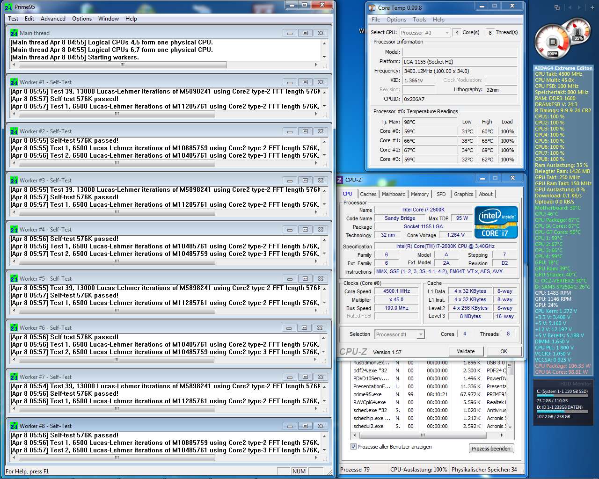Open Core Temp File menu

(x=376, y=20)
